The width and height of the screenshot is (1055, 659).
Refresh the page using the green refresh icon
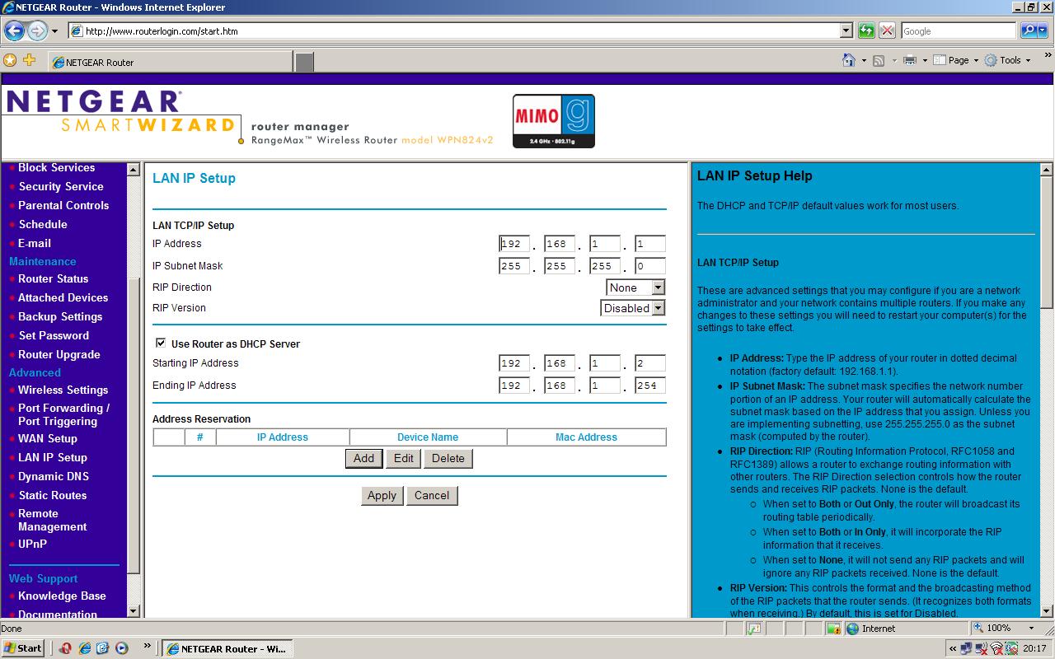coord(866,30)
